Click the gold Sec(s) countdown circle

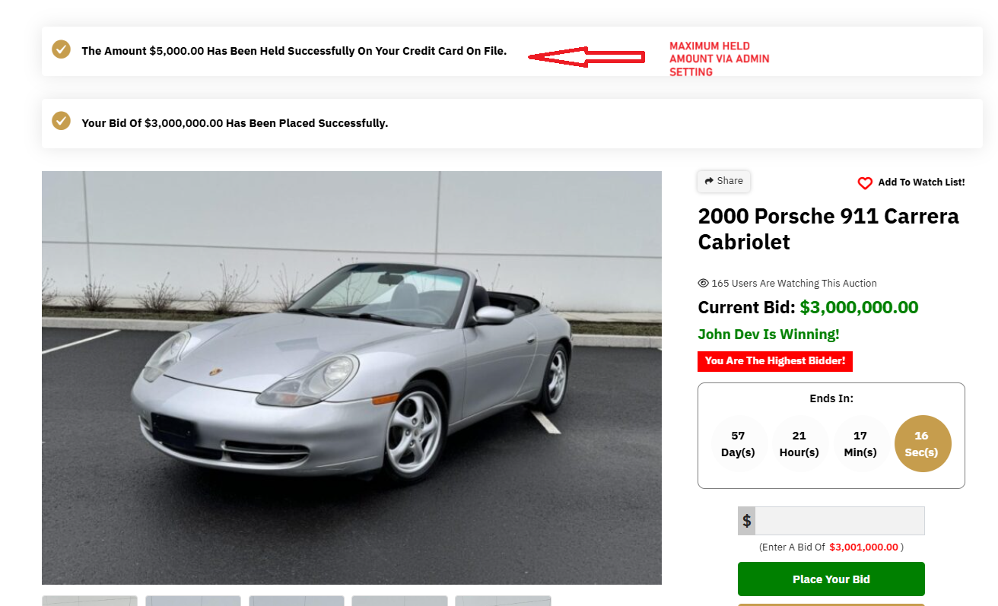click(x=922, y=443)
